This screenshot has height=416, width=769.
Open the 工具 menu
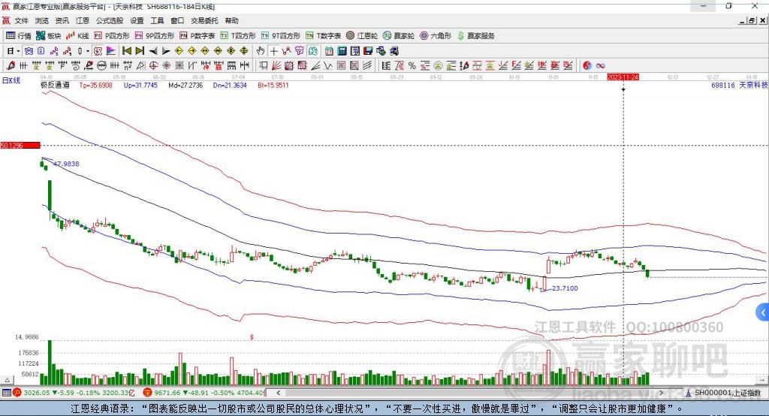(157, 20)
